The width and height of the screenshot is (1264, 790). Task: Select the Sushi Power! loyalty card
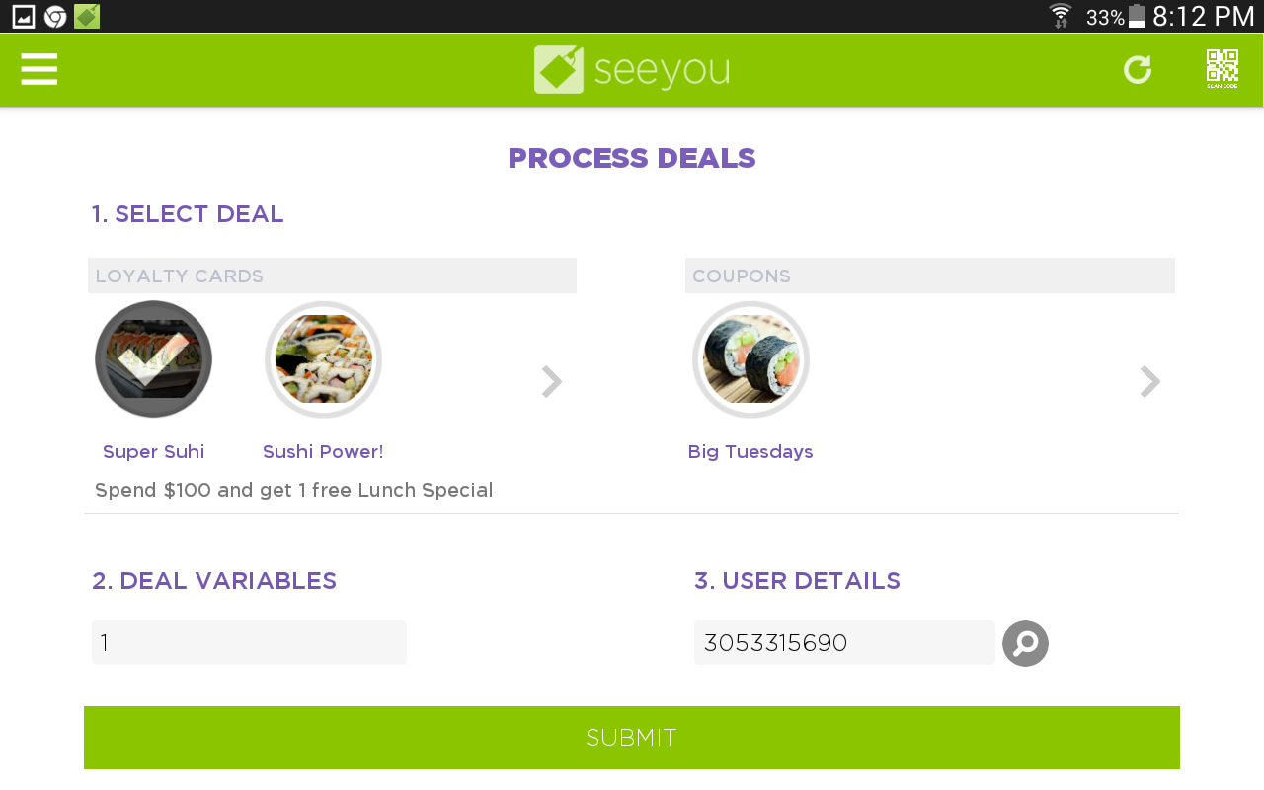323,359
